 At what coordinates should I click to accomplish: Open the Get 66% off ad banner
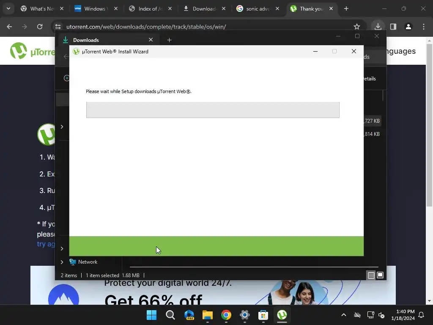coord(213,285)
